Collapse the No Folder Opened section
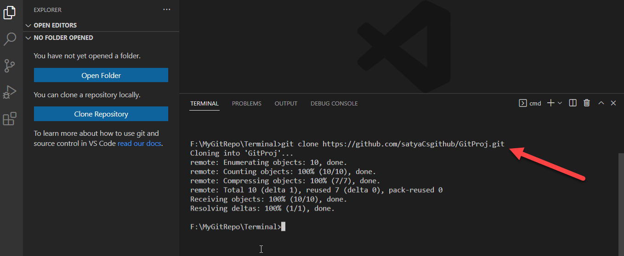 [x=28, y=38]
